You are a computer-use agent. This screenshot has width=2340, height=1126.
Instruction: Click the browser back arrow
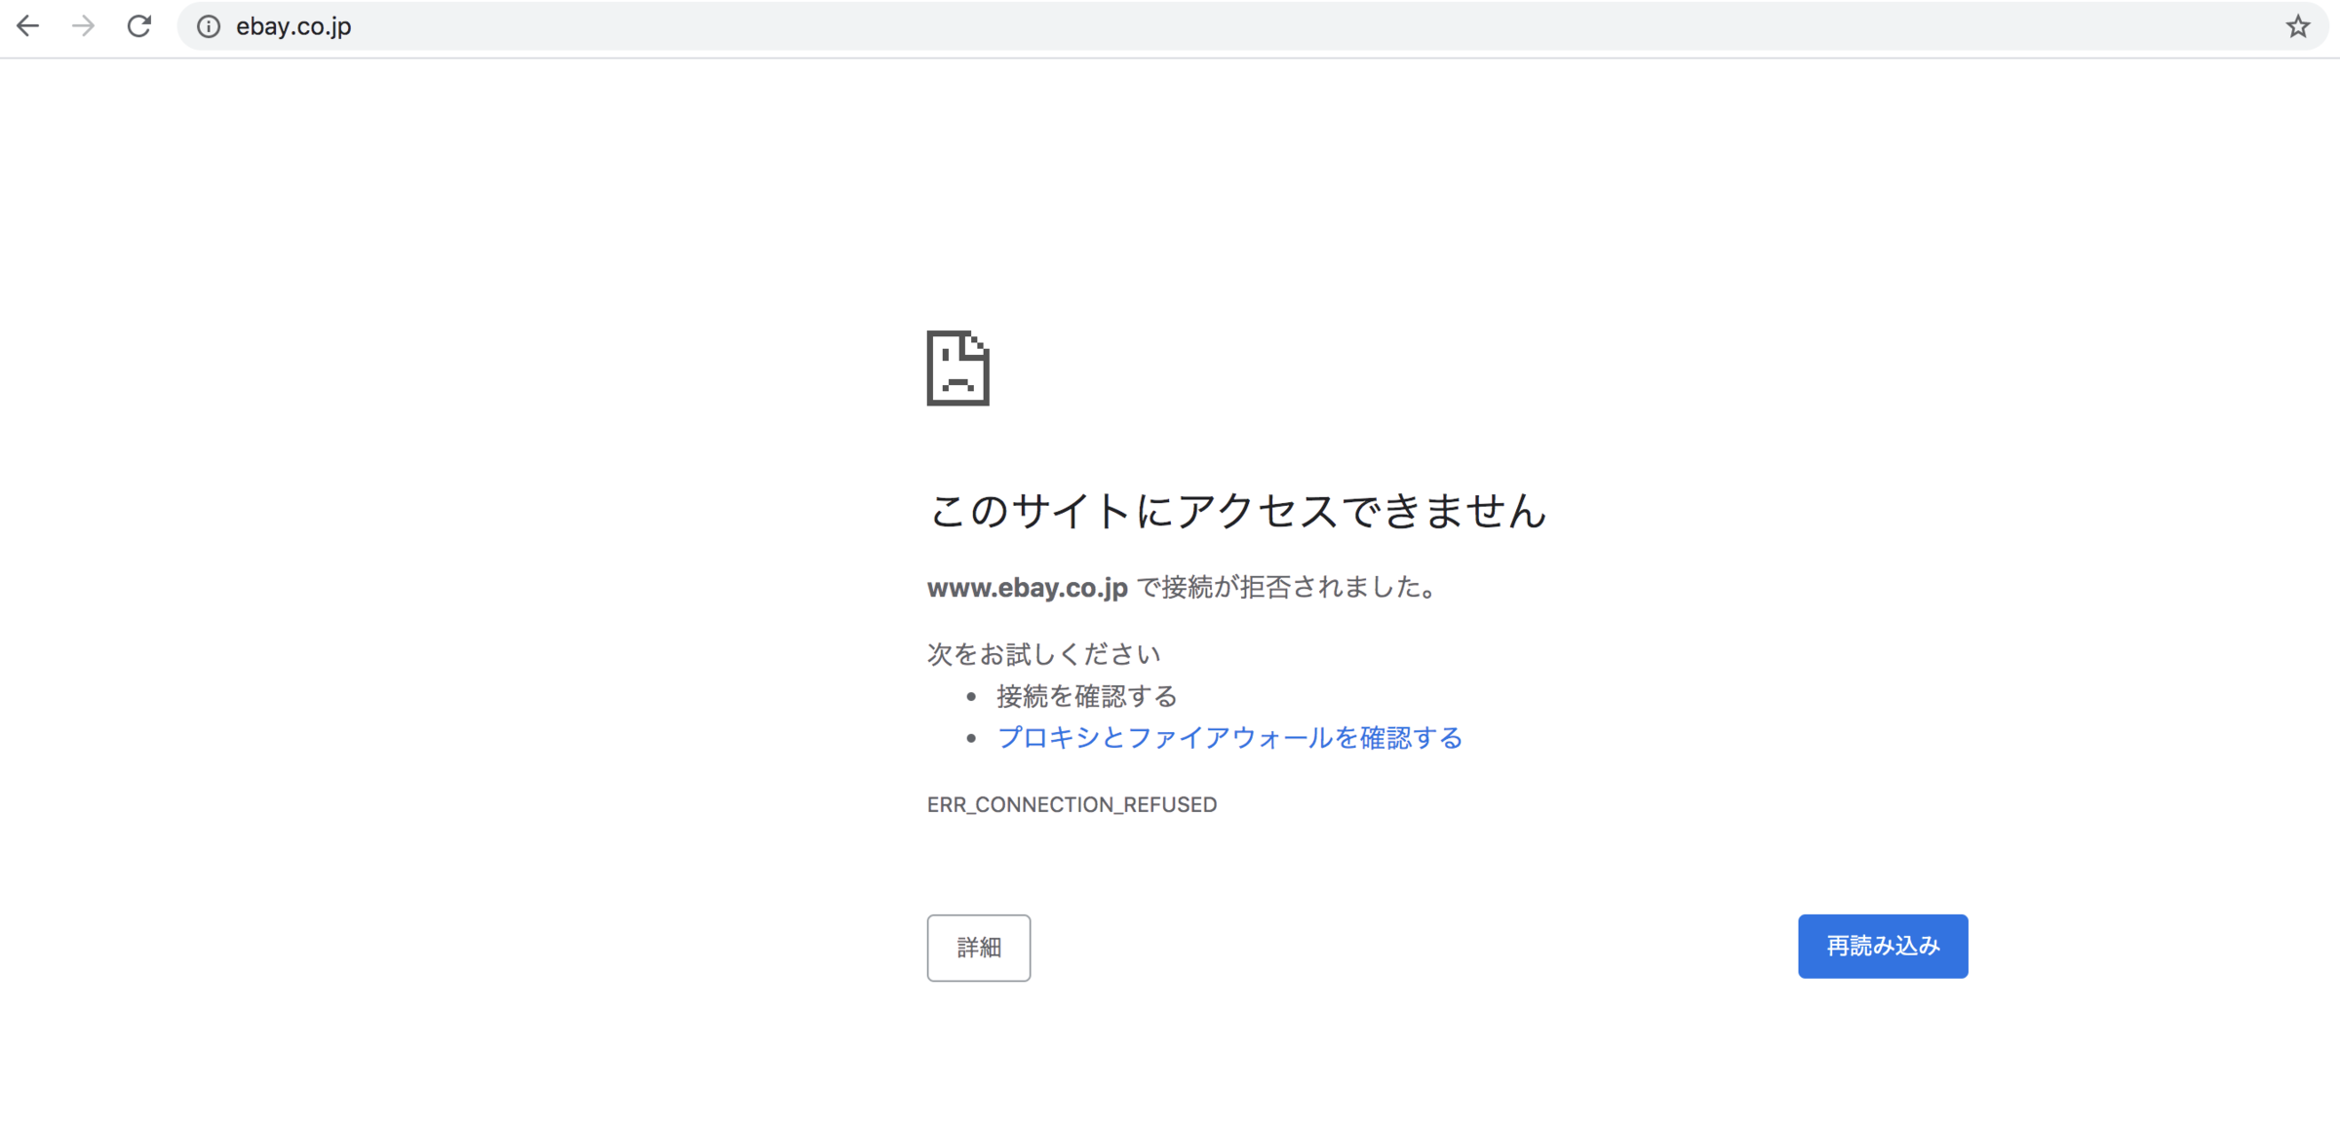(28, 26)
